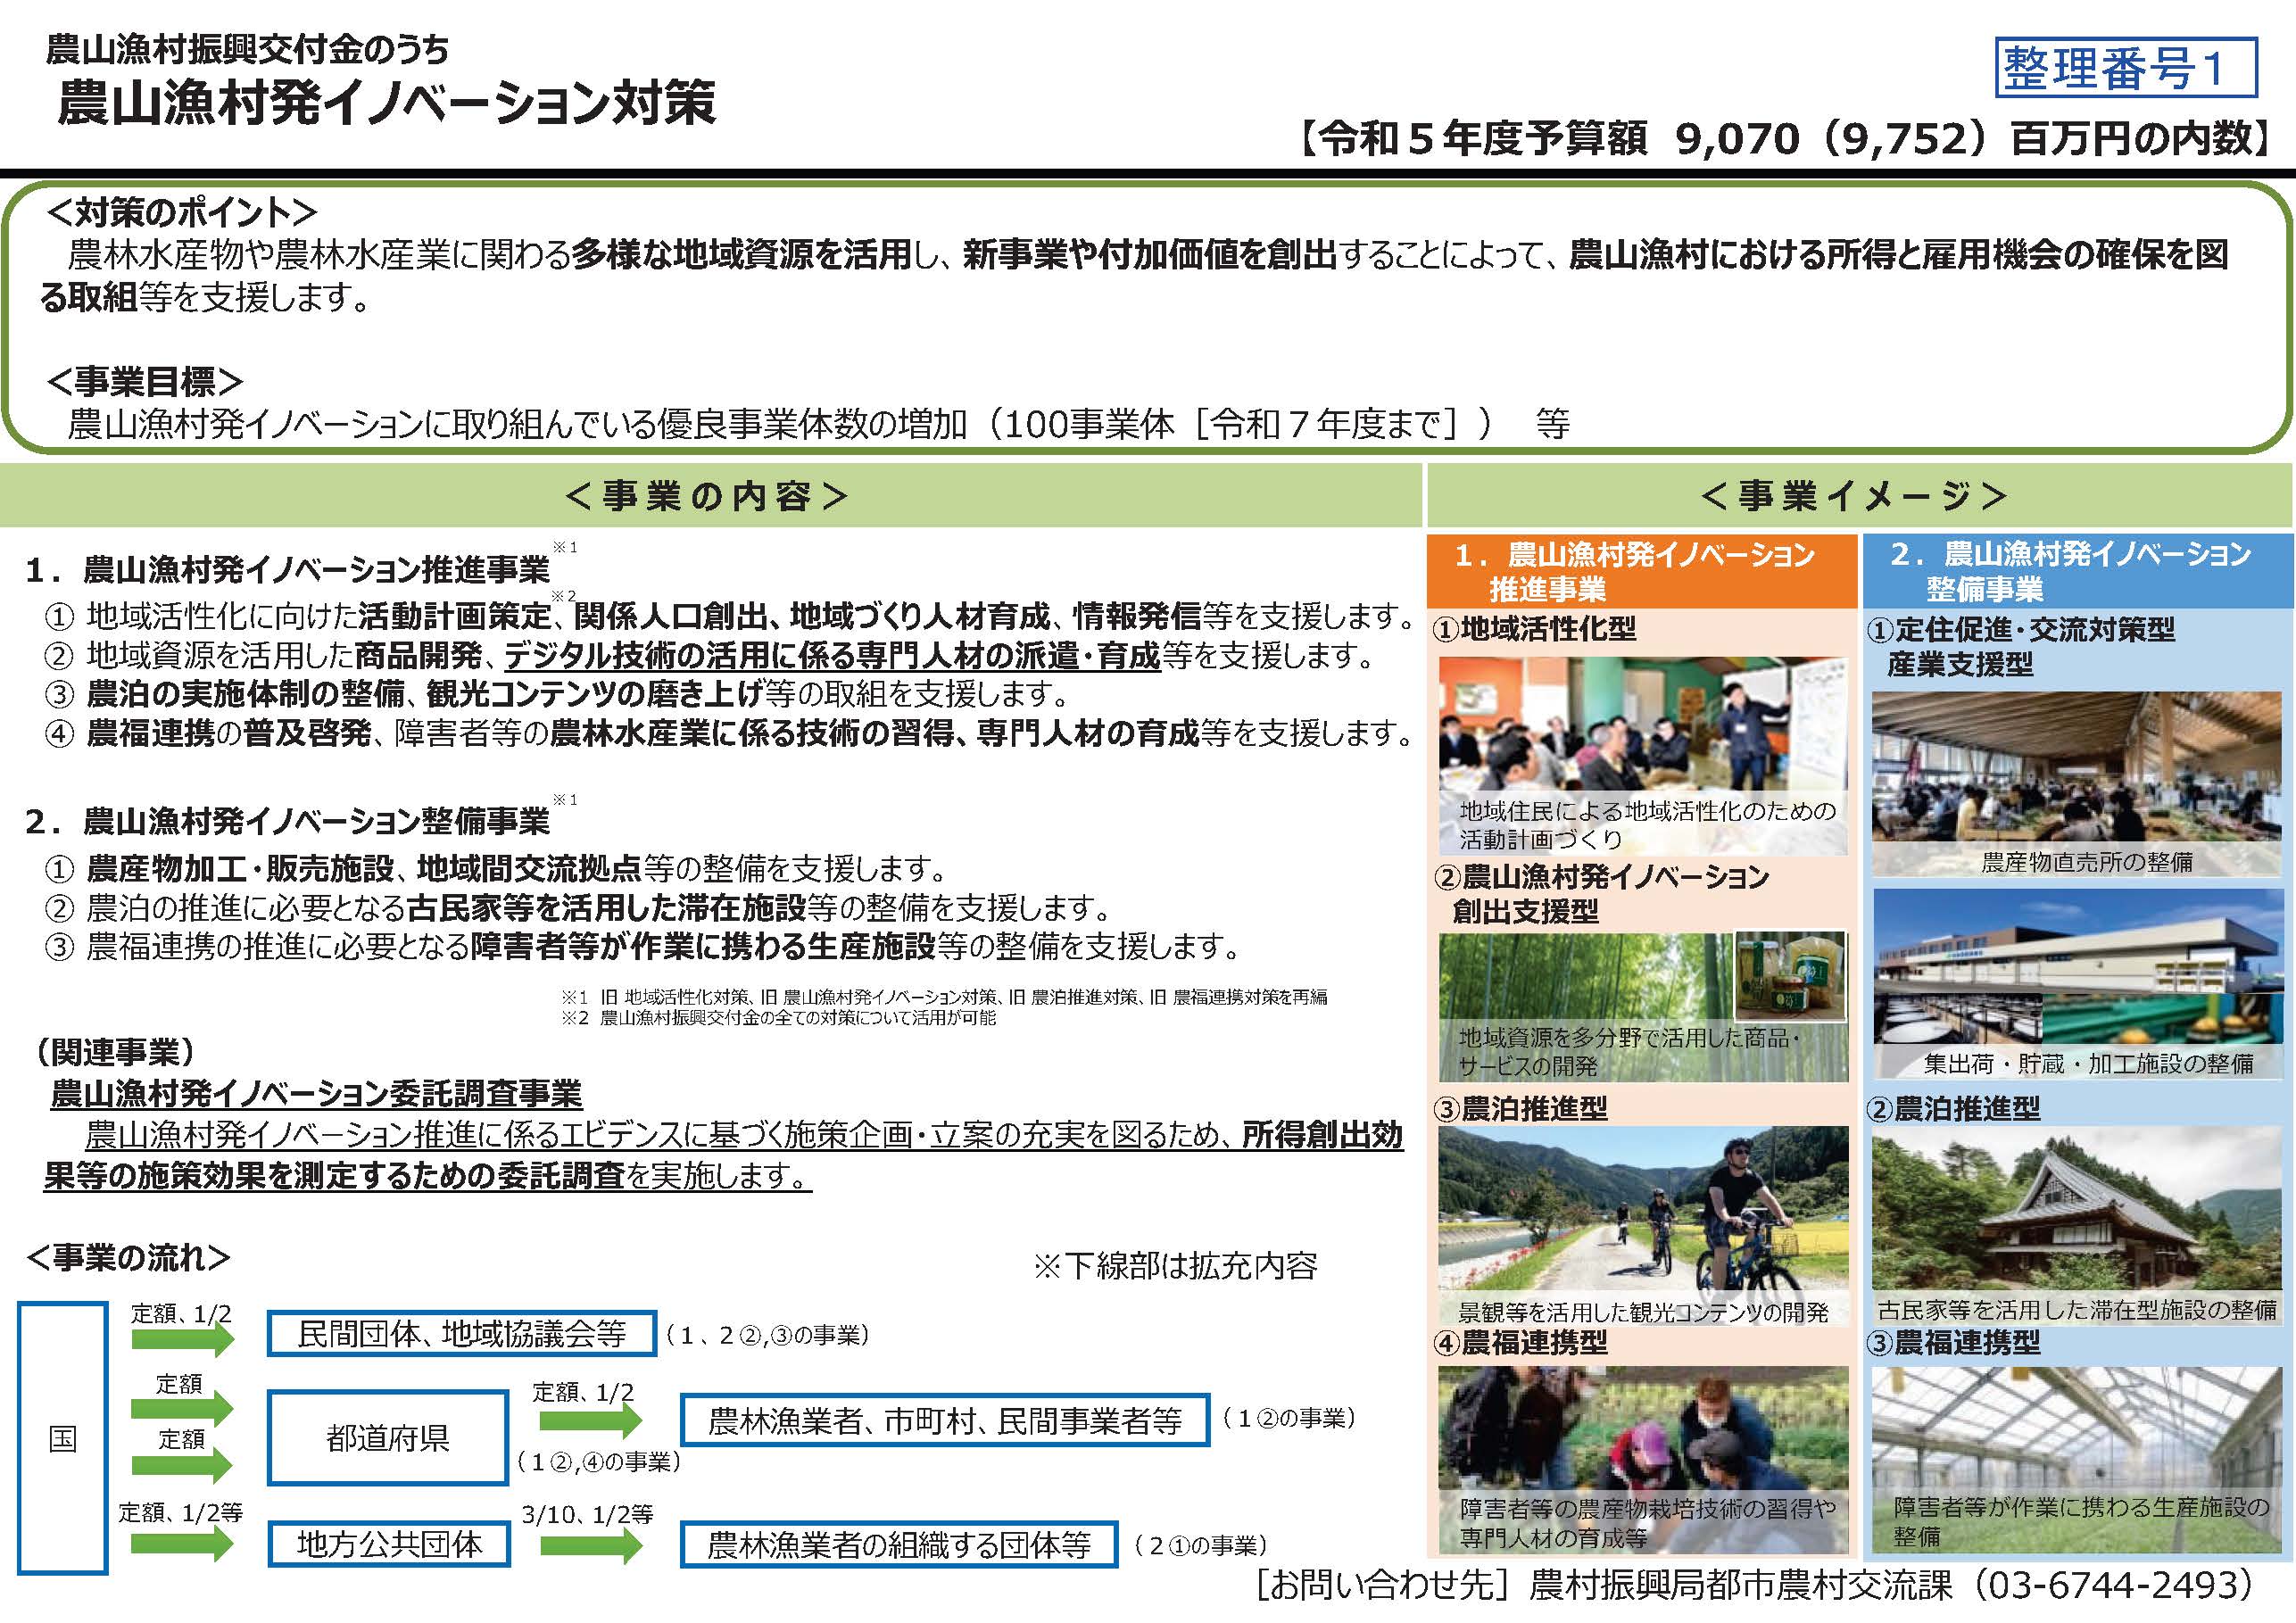Click the bamboo forest photo
The width and height of the screenshot is (2296, 1623).
[x=1643, y=1008]
